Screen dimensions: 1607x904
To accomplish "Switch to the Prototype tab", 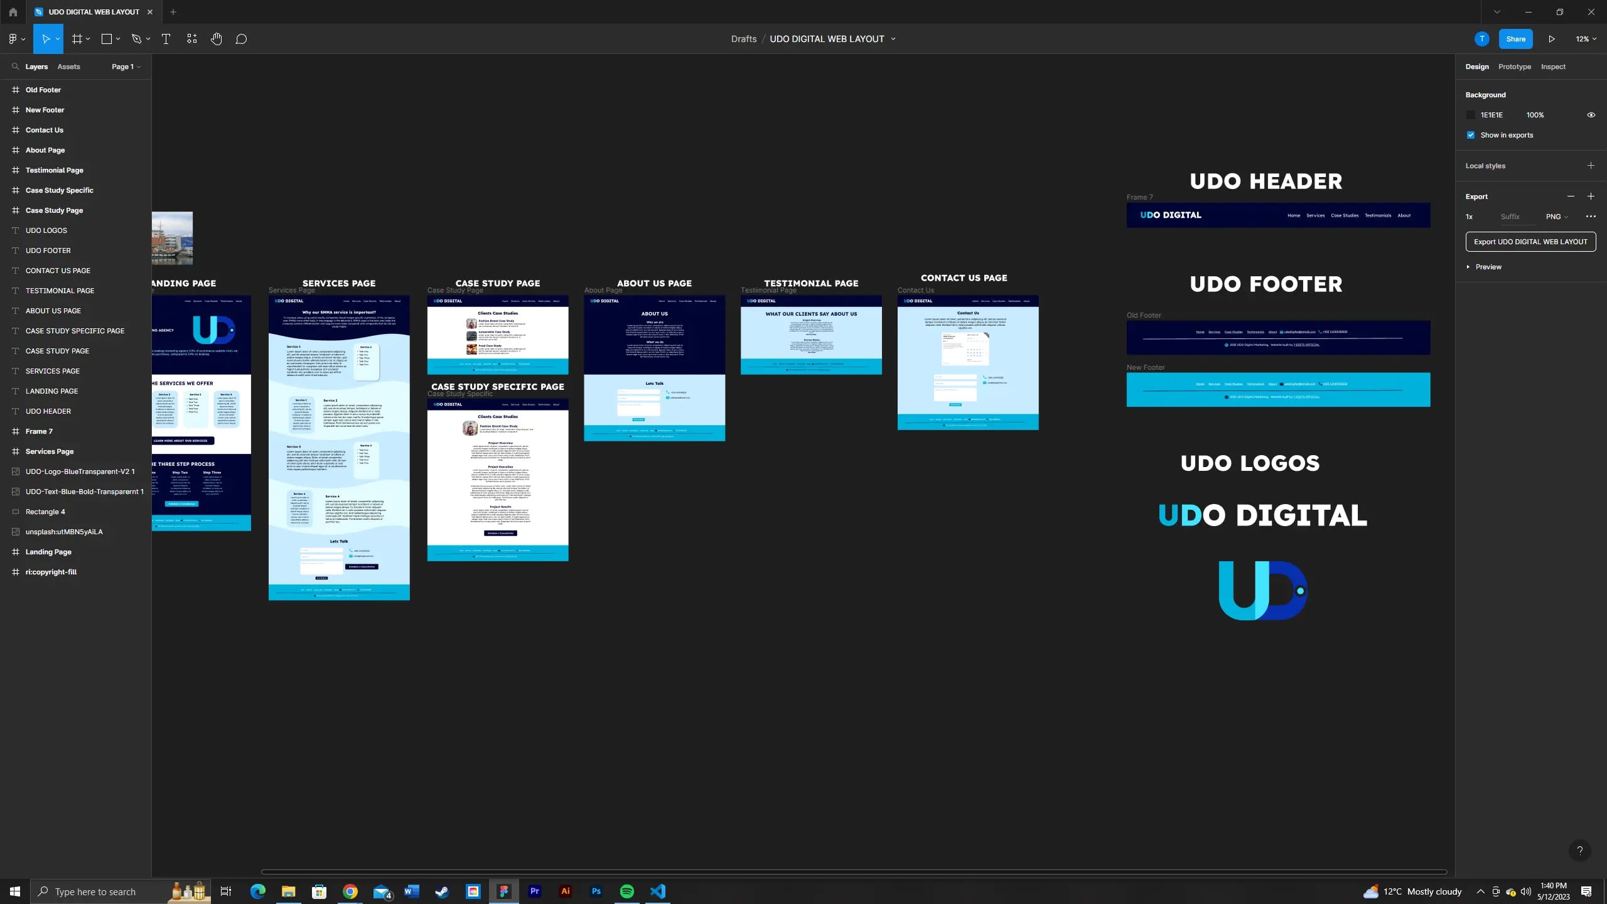I will [1514, 67].
